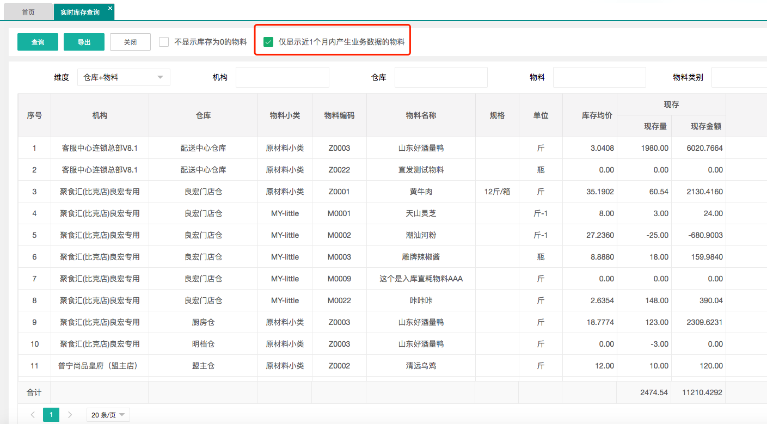The height and width of the screenshot is (424, 767).
Task: Click into the 仓库 filter field
Action: click(x=441, y=77)
